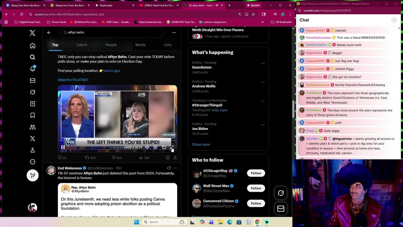Enter full screen on the video

pos(172,147)
